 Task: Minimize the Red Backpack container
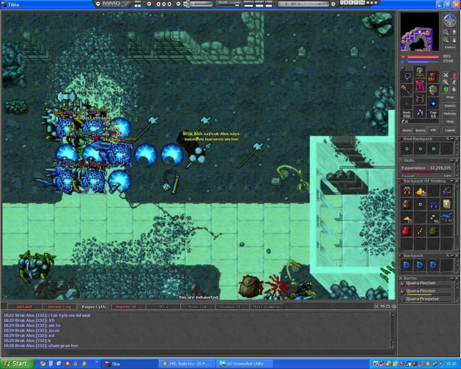click(452, 139)
